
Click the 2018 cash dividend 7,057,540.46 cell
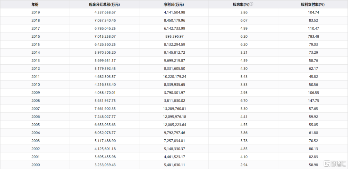point(104,20)
